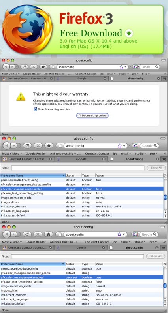Click Home button in the middle window
Image resolution: width=168 pixels, height=313 pixels.
(49, 146)
